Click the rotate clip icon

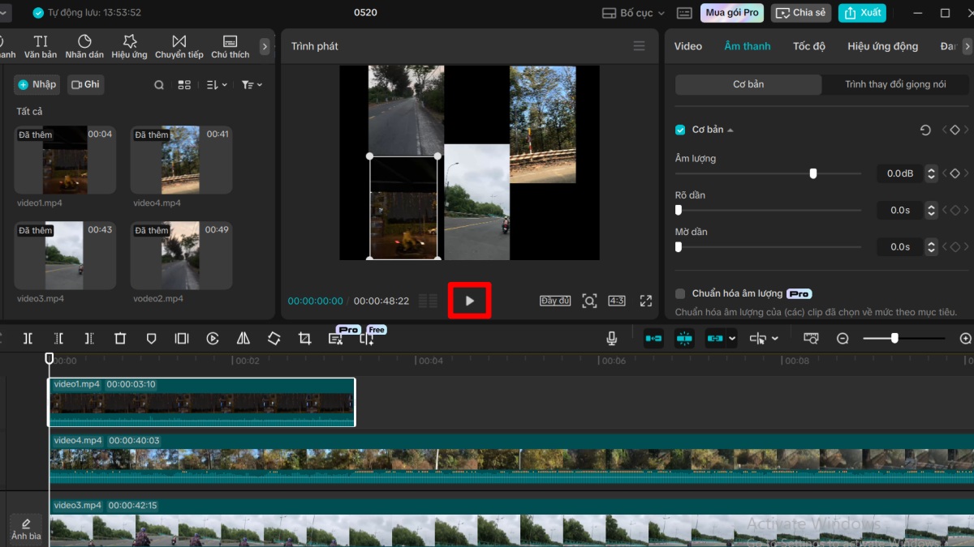pyautogui.click(x=274, y=338)
